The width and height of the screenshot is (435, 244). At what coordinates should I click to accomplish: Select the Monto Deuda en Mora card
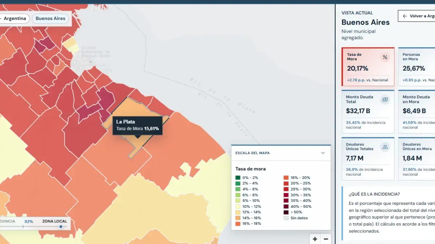(x=417, y=112)
